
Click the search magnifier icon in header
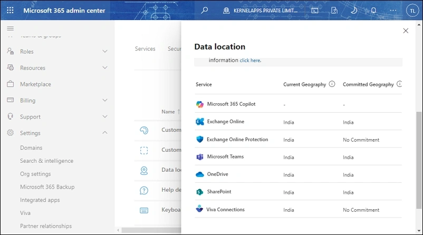[205, 10]
